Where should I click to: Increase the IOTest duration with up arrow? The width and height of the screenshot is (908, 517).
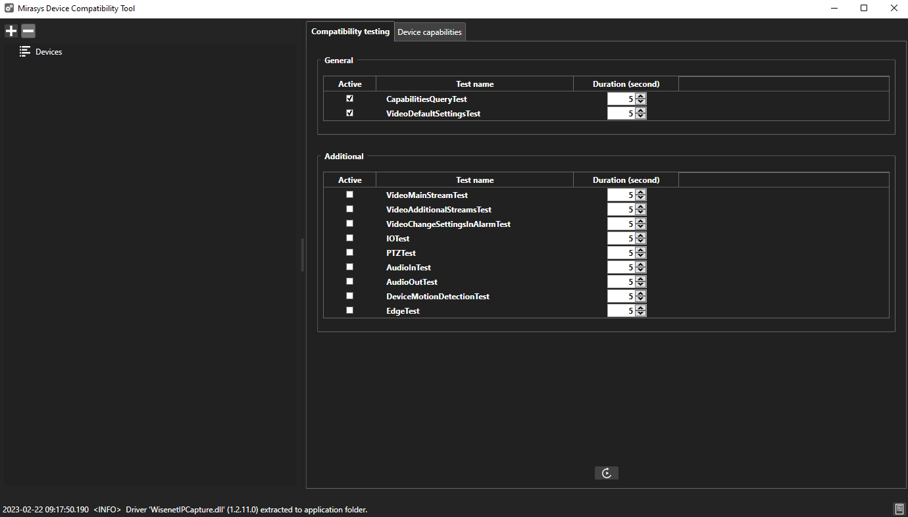point(641,235)
